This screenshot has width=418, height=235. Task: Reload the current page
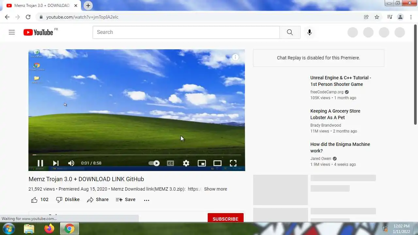(x=28, y=17)
